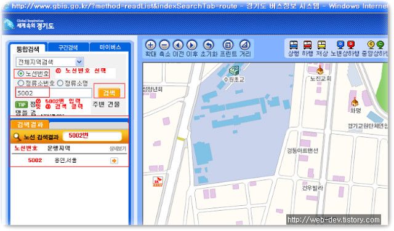Click the 세계속의 경기도 logo

pyautogui.click(x=29, y=25)
